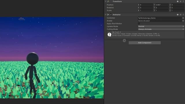
Task: Enable Apply Root Motion checkbox
Action: tap(139, 24)
